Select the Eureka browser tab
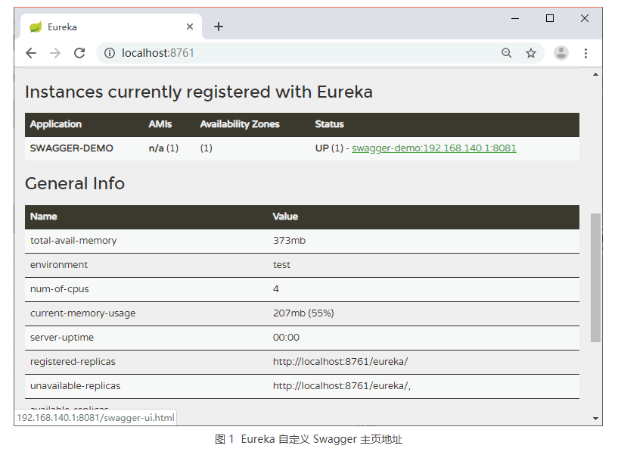618x458 pixels. [111, 26]
